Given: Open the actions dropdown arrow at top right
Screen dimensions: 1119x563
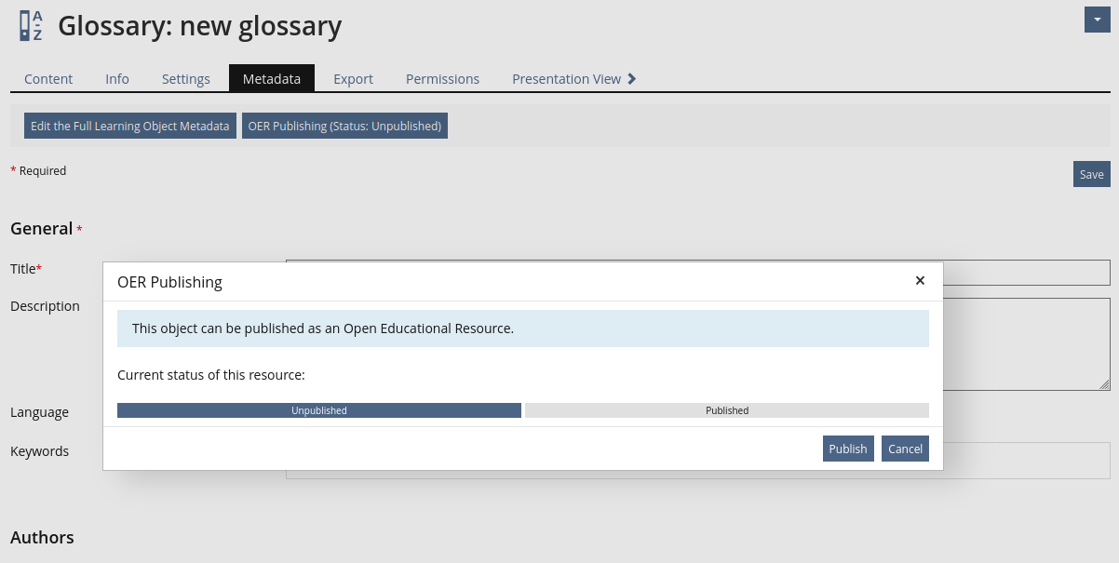Looking at the screenshot, I should coord(1098,20).
